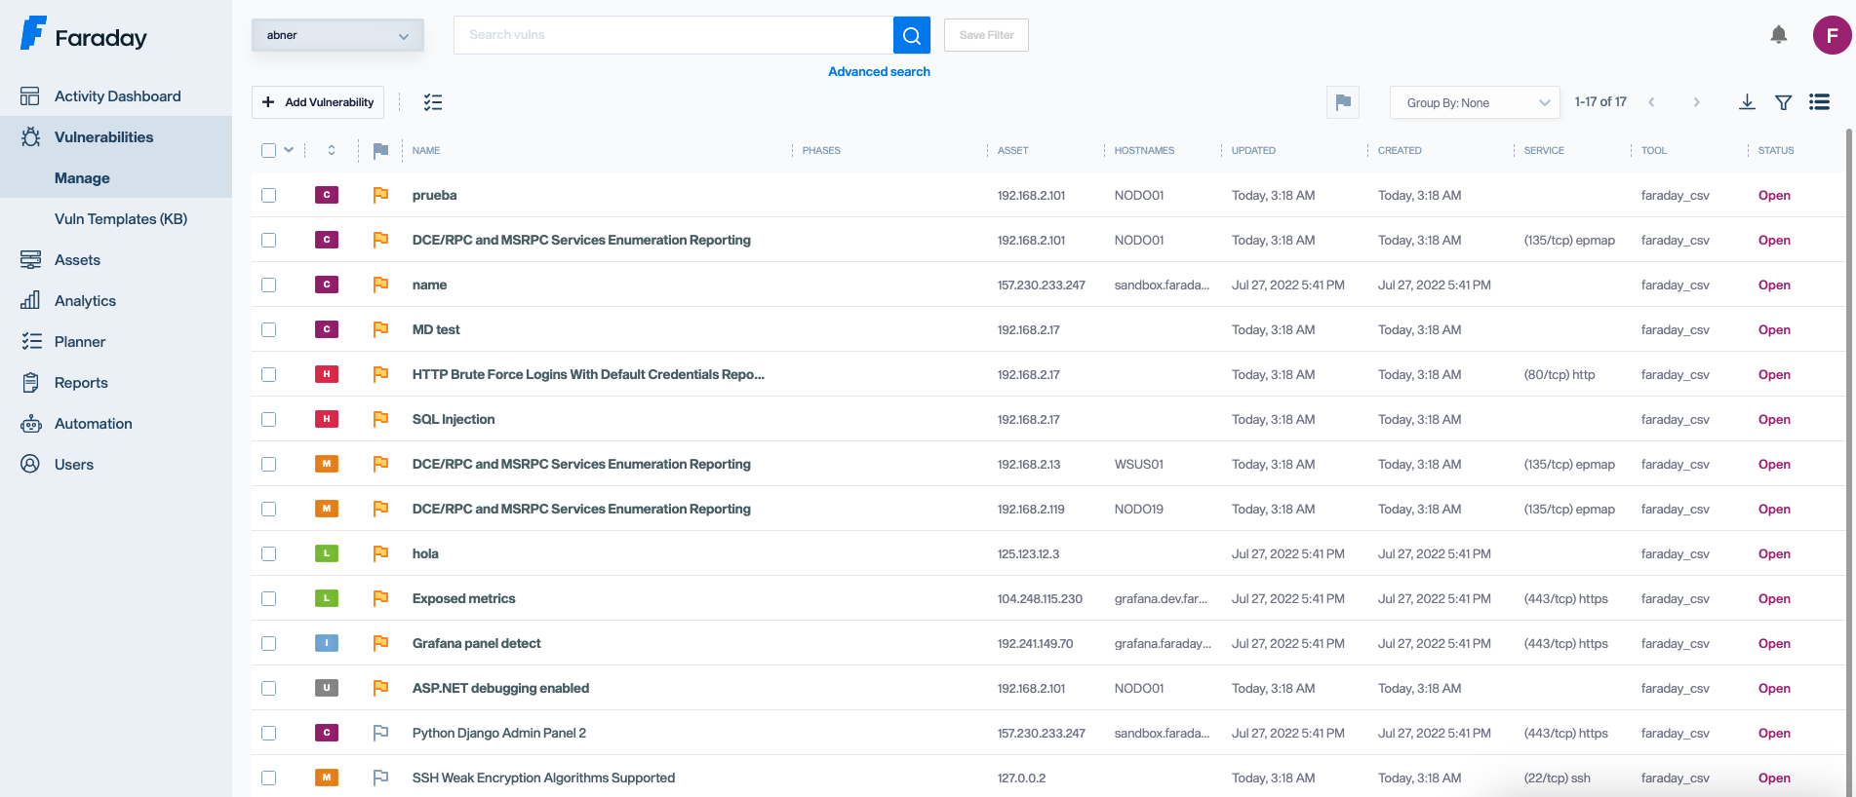
Task: Click unclassified badge of ASP.NET debugging enabled
Action: (x=327, y=688)
